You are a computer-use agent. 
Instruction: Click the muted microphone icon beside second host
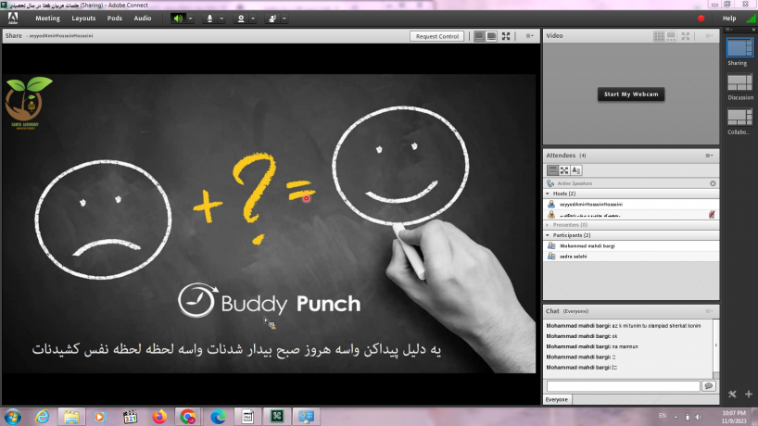click(712, 215)
